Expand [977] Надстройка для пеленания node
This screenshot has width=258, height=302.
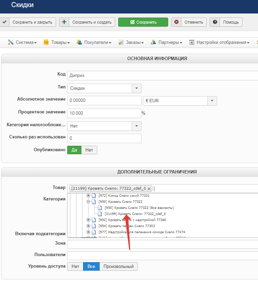click(x=88, y=232)
